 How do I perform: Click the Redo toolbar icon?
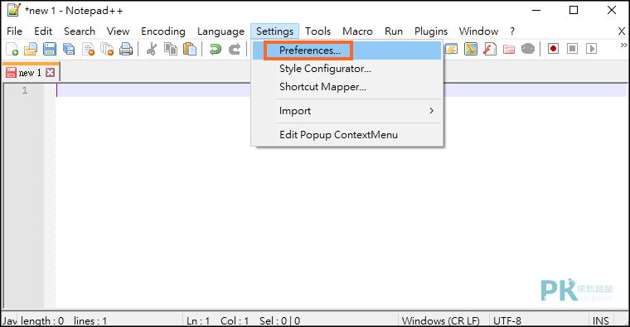(235, 49)
